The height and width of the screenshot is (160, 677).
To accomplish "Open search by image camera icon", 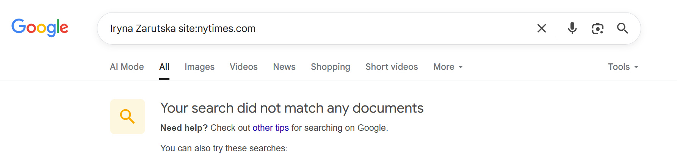I will coord(597,28).
